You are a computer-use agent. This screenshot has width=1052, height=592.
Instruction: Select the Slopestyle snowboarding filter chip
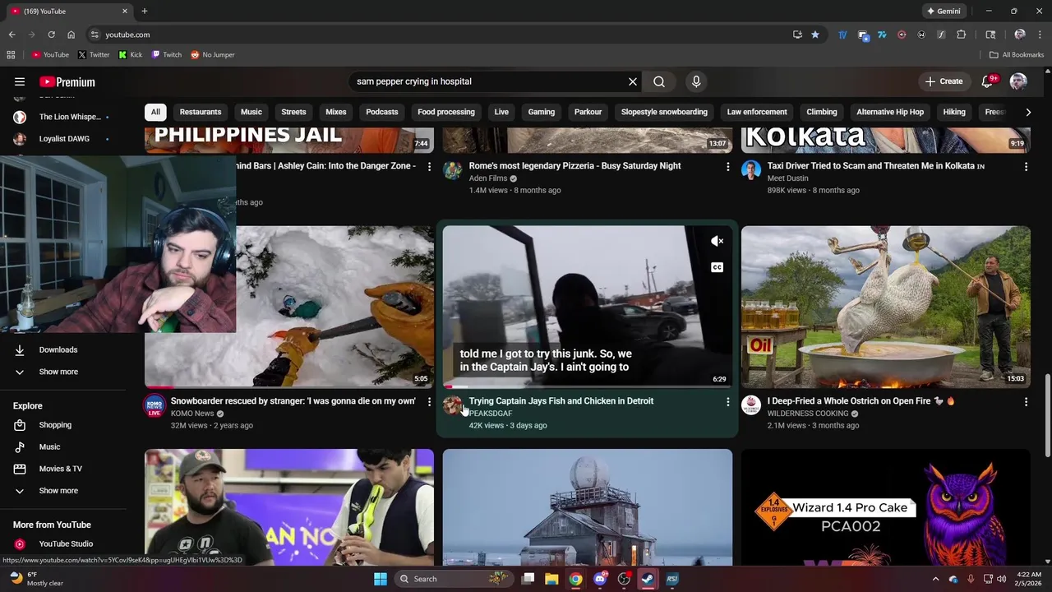[x=664, y=112]
